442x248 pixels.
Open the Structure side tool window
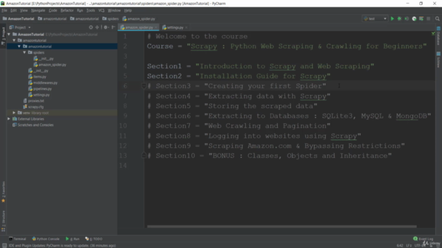click(x=3, y=221)
